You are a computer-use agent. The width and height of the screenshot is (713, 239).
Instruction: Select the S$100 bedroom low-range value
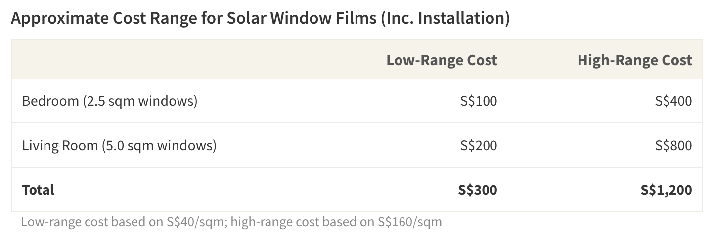pos(479,101)
